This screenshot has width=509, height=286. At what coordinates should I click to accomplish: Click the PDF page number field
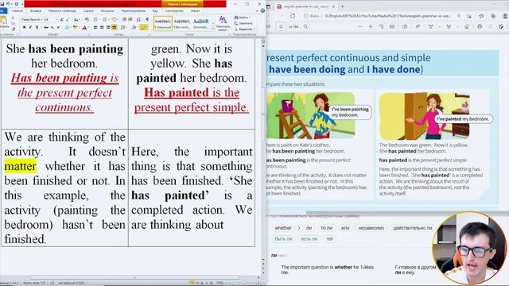(x=281, y=26)
